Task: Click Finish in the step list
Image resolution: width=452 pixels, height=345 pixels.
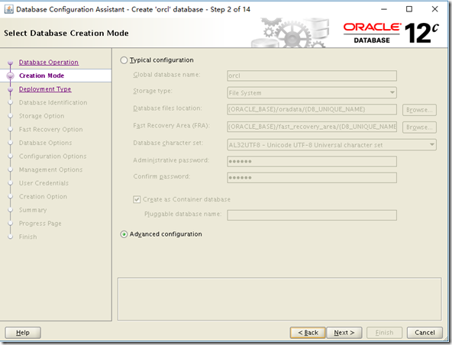Action: tap(27, 237)
